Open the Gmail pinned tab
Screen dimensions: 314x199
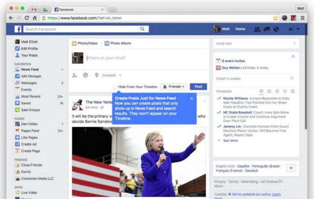coord(34,9)
